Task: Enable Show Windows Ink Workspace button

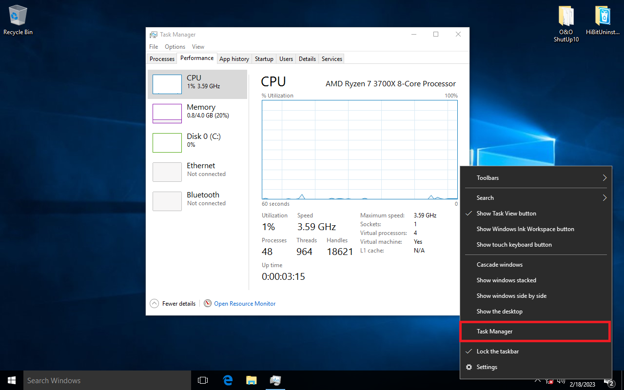Action: click(x=536, y=229)
